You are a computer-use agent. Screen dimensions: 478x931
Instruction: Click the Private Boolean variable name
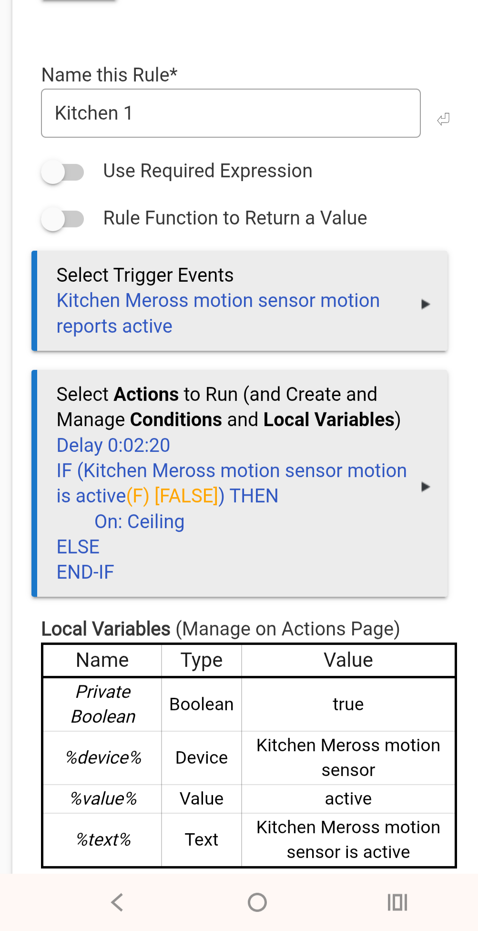point(103,704)
